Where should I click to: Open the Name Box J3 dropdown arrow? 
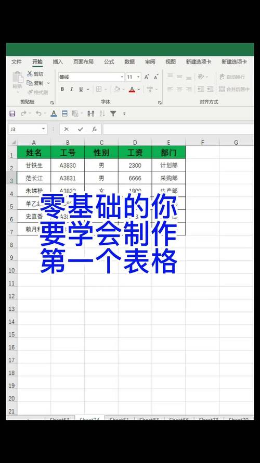(43, 129)
